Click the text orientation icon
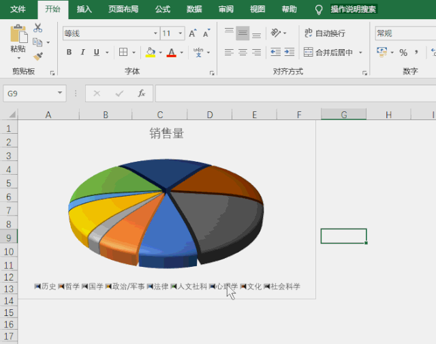 (276, 33)
